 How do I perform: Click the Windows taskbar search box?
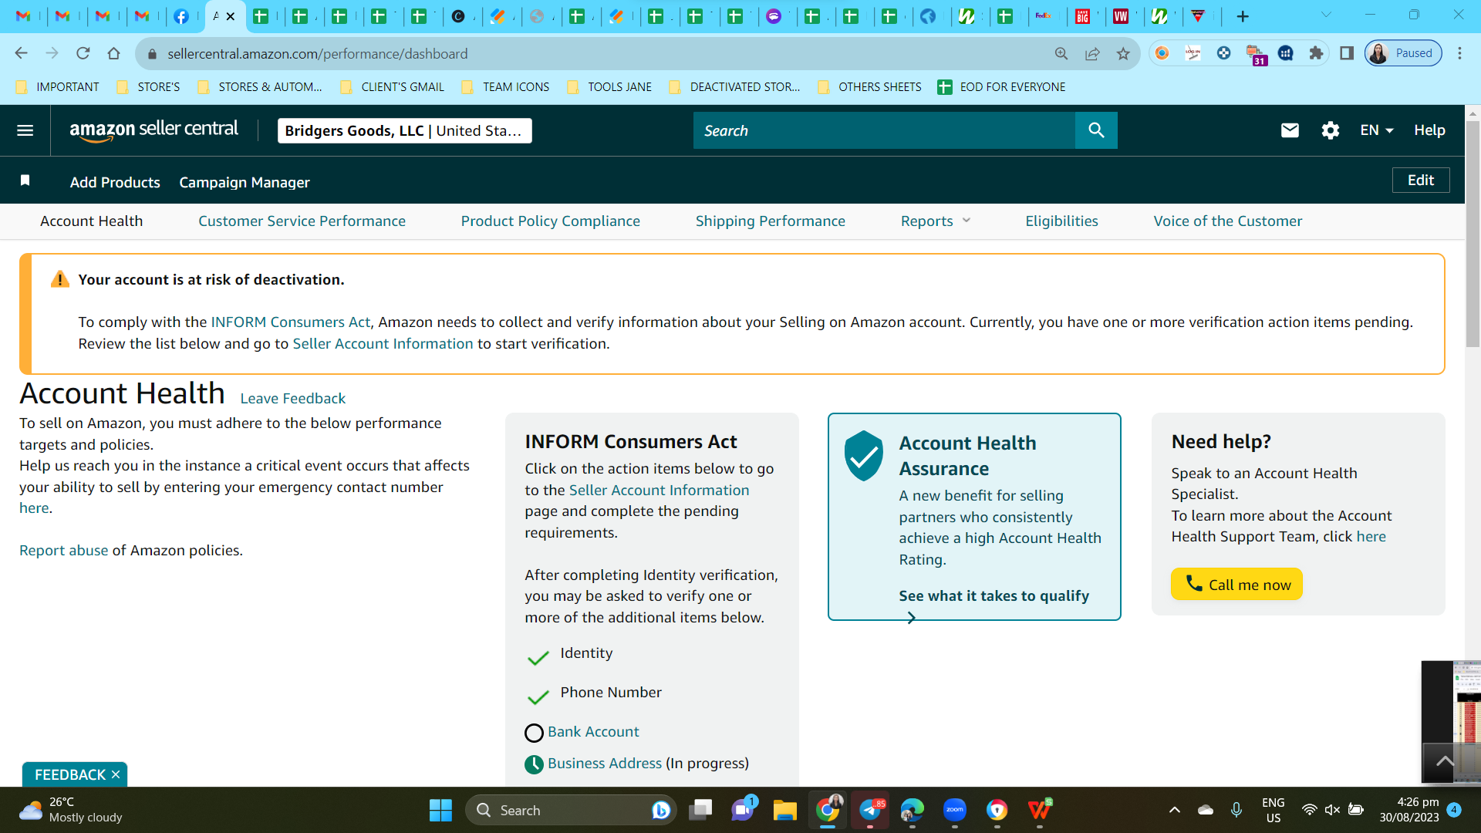coord(571,810)
